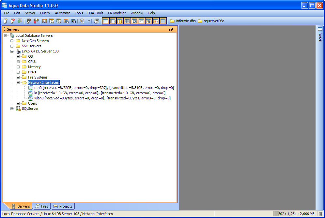Open the File menu
The height and width of the screenshot is (218, 325).
point(7,13)
